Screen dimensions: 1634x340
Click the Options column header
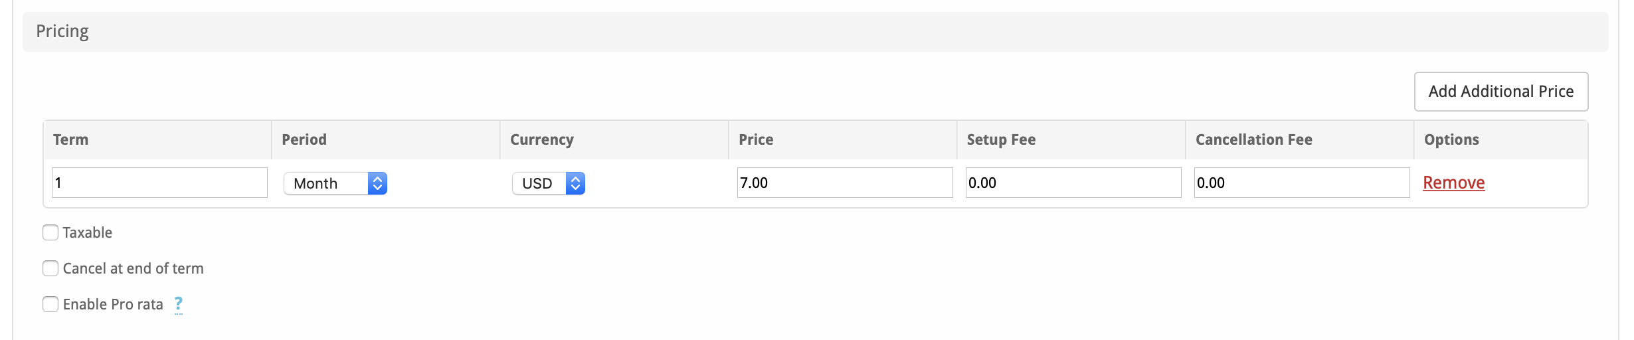click(x=1451, y=139)
